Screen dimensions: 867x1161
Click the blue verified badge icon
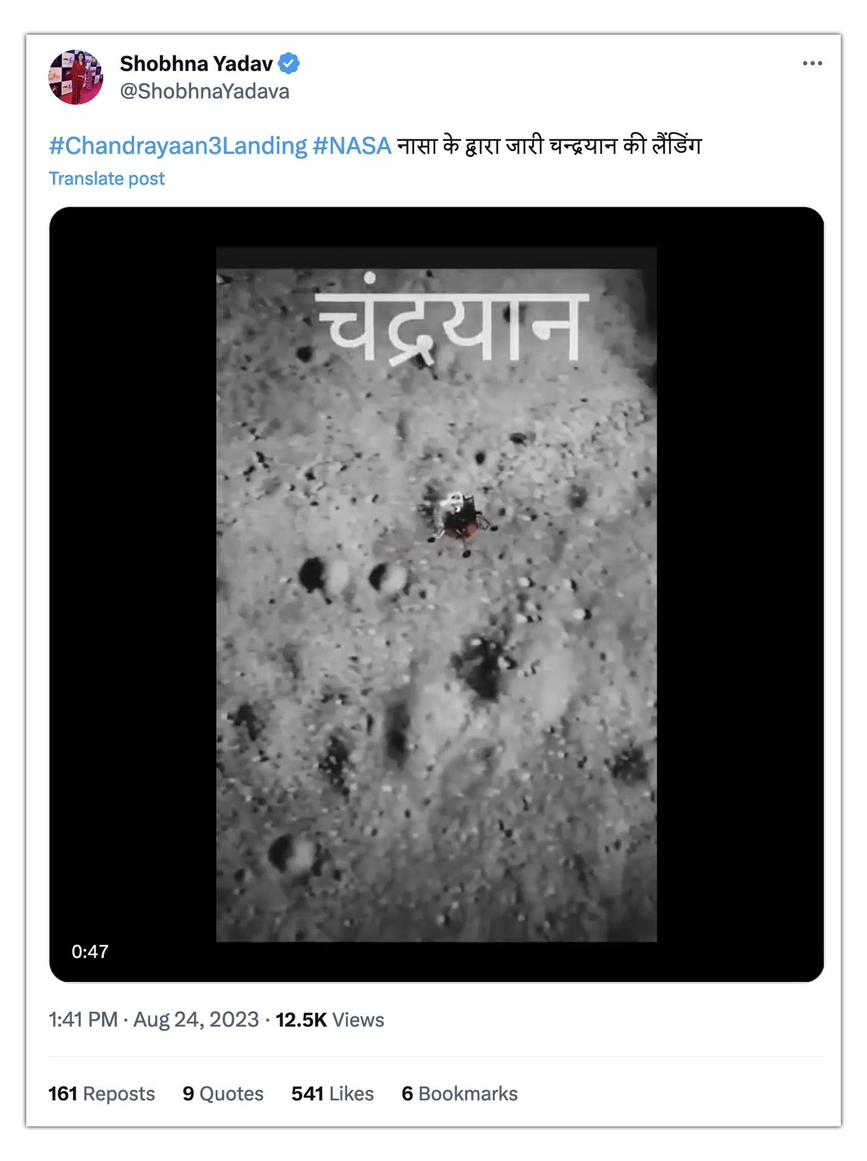(x=289, y=63)
